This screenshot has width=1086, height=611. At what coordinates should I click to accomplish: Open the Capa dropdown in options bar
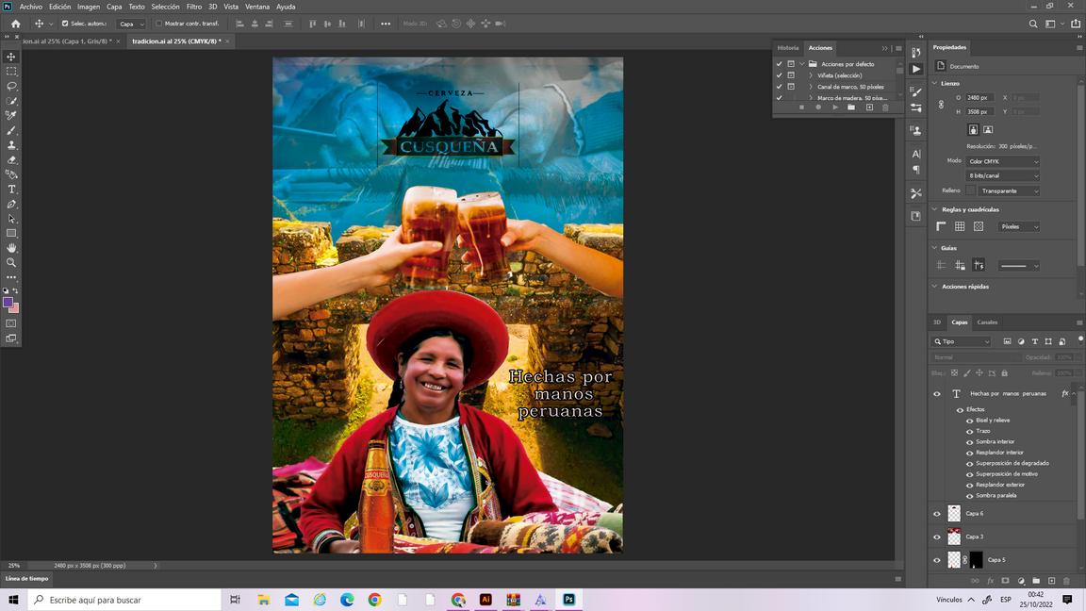(x=132, y=24)
